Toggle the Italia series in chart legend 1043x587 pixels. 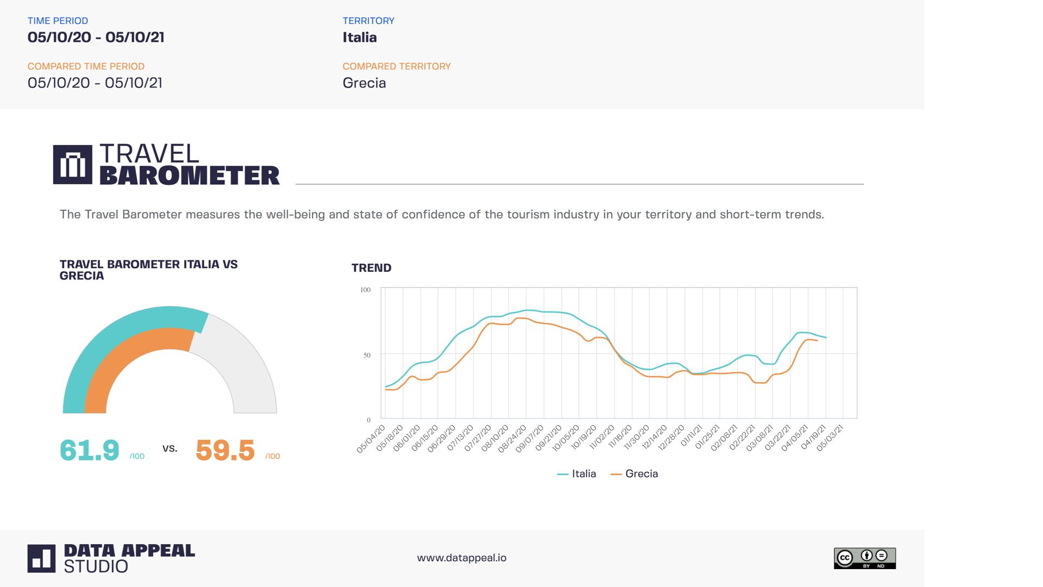(583, 474)
